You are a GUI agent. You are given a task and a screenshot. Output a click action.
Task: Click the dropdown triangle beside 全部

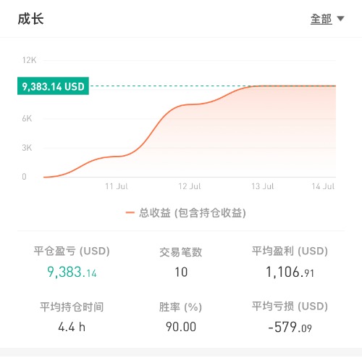click(x=340, y=19)
